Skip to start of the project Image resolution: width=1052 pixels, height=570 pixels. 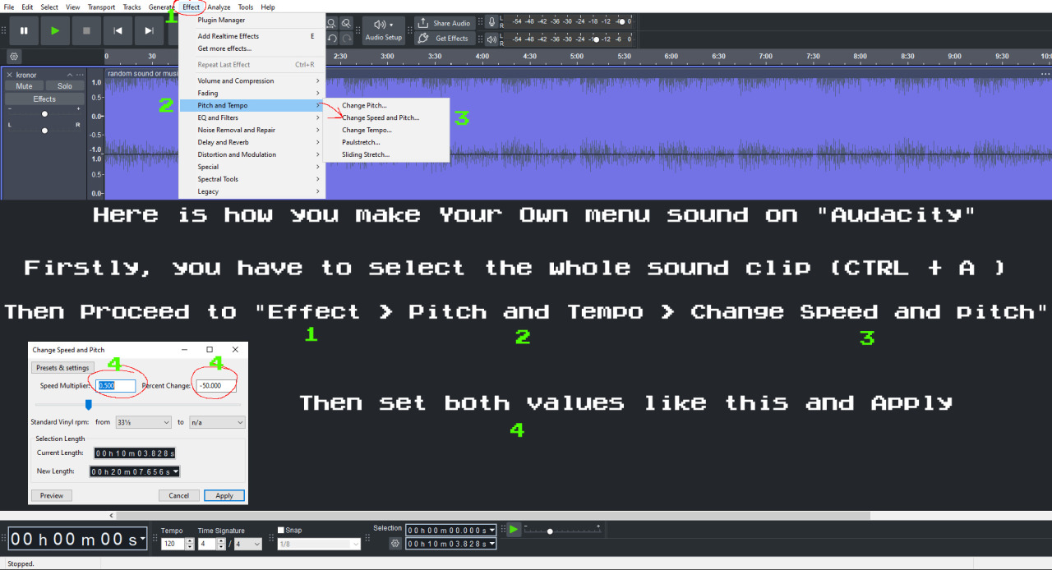pyautogui.click(x=118, y=30)
